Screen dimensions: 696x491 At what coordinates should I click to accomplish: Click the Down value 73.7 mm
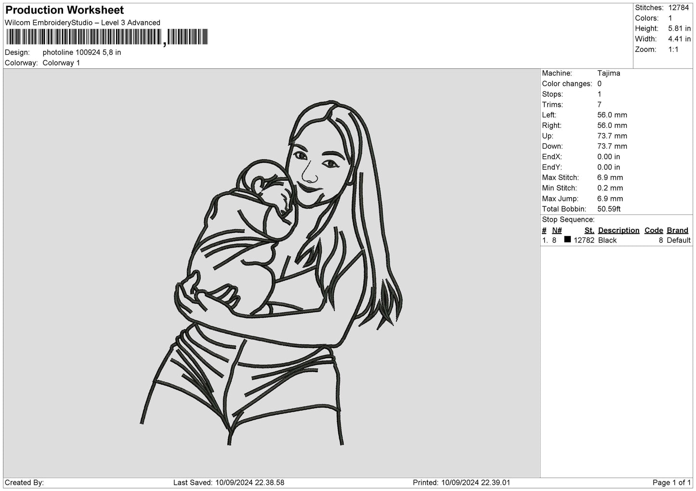coord(612,146)
